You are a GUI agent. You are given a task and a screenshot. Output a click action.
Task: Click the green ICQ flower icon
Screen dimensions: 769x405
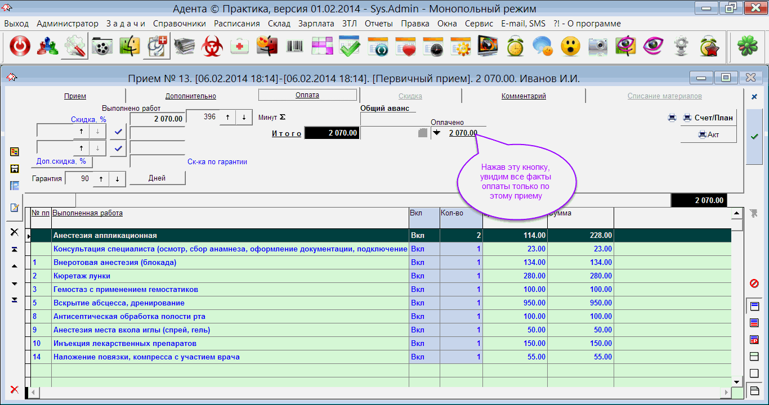coord(748,47)
